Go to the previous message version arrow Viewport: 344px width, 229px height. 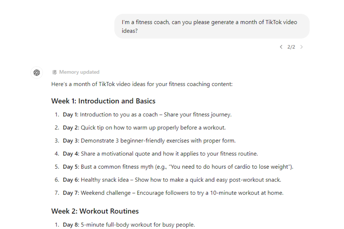click(x=281, y=47)
